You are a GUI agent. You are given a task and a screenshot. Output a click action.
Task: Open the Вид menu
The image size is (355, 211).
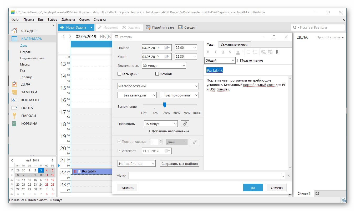pyautogui.click(x=41, y=20)
